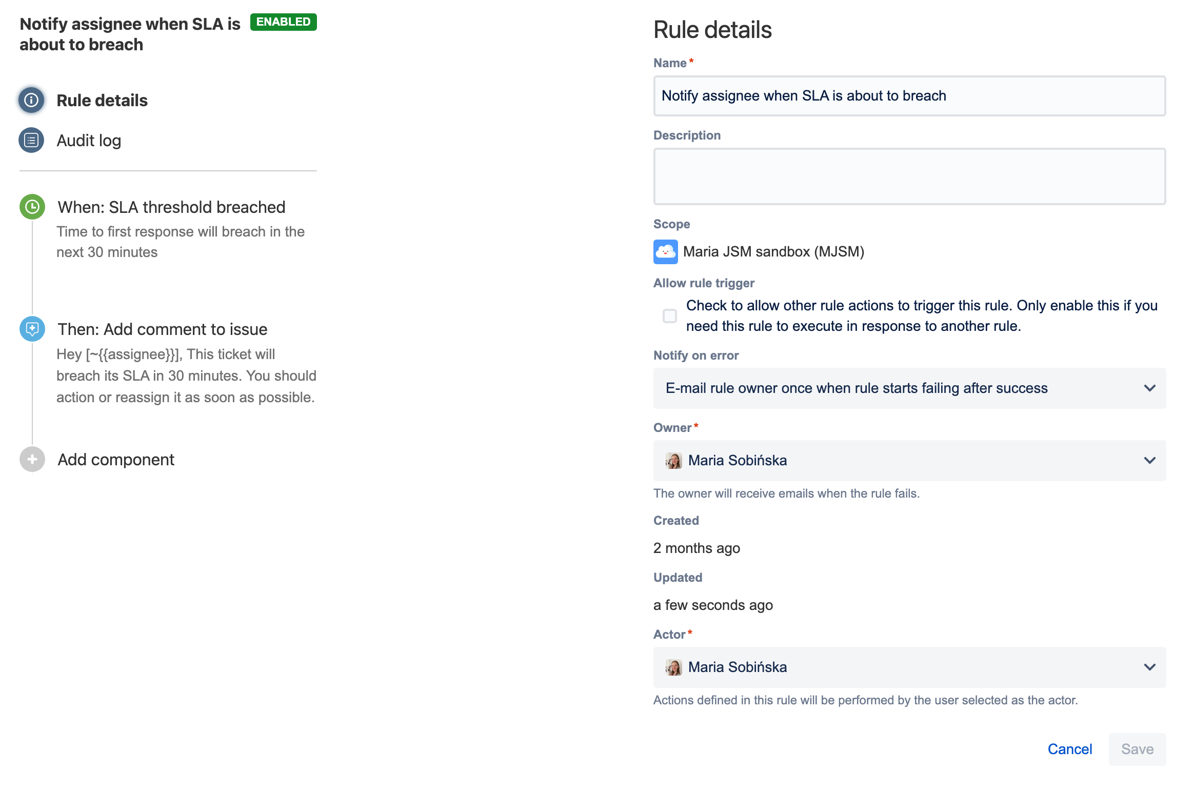
Task: Select Rule details in the sidebar
Action: 102,101
